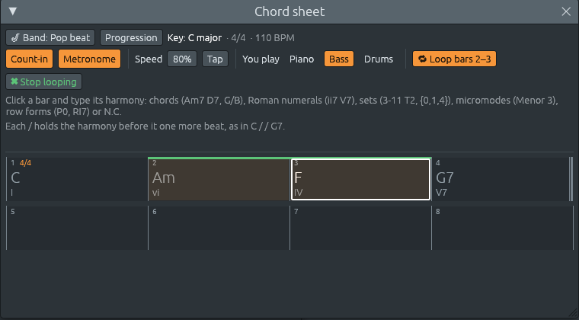Click the 110 BPM tempo text
The image size is (579, 320).
pos(275,37)
